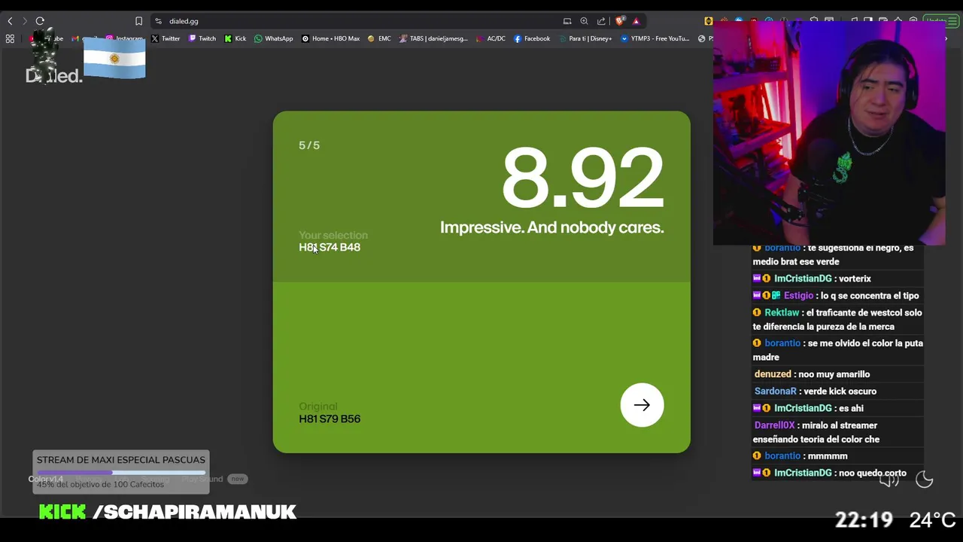
Task: Click the next round arrow button
Action: click(x=642, y=405)
